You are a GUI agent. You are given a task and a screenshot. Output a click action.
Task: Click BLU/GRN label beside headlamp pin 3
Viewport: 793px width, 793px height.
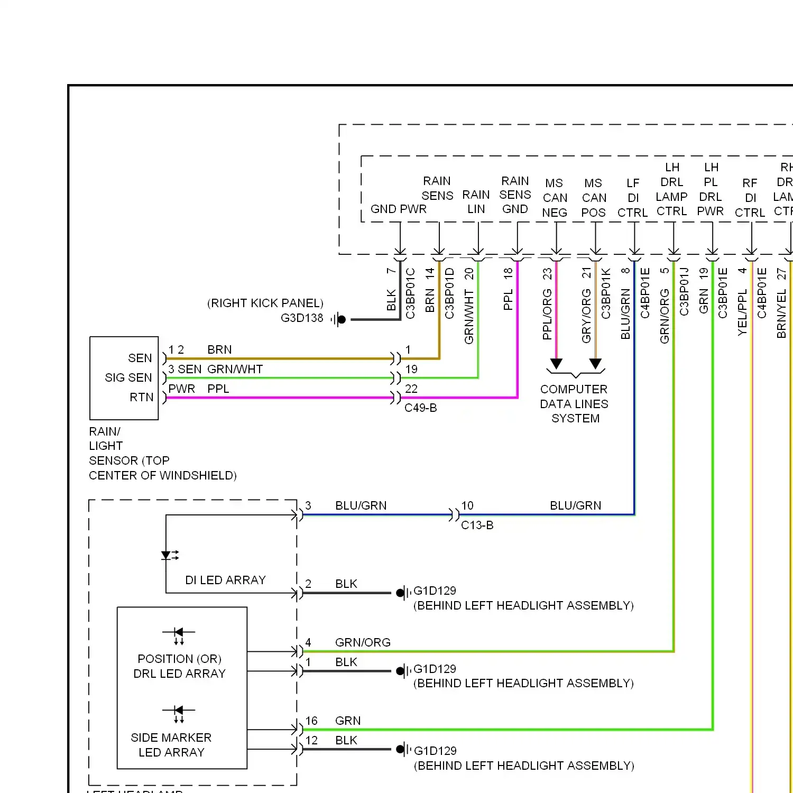point(361,506)
